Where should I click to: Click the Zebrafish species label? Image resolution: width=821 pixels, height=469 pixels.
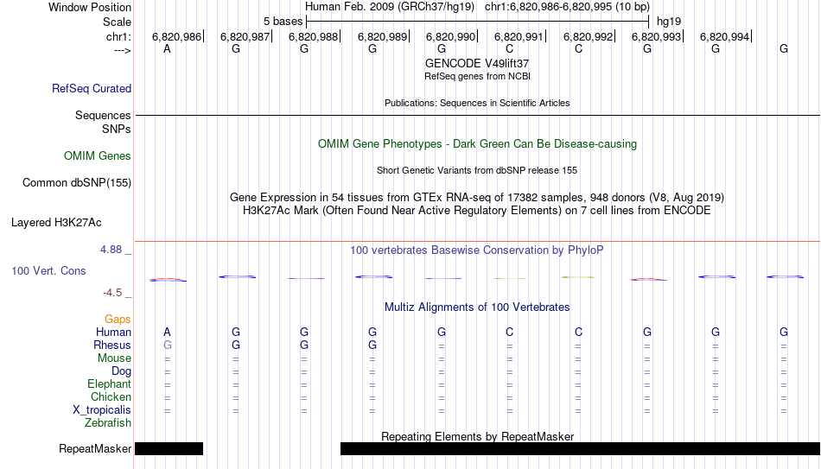[x=108, y=422]
